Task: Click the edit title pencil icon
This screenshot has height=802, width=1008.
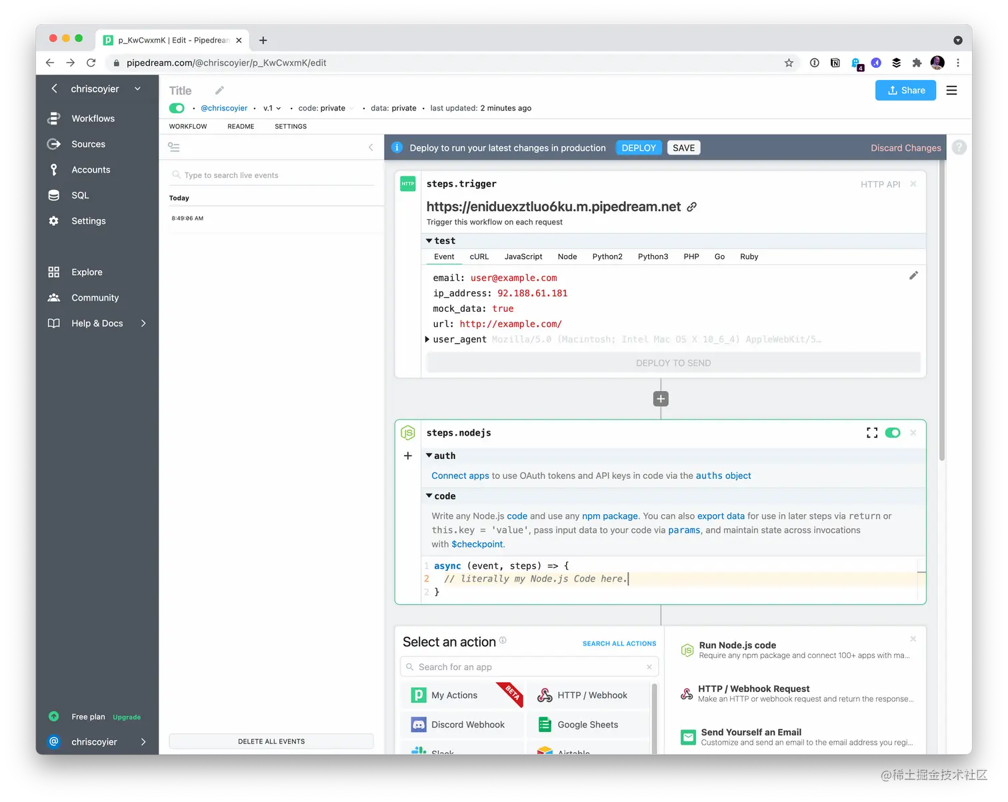Action: 219,91
